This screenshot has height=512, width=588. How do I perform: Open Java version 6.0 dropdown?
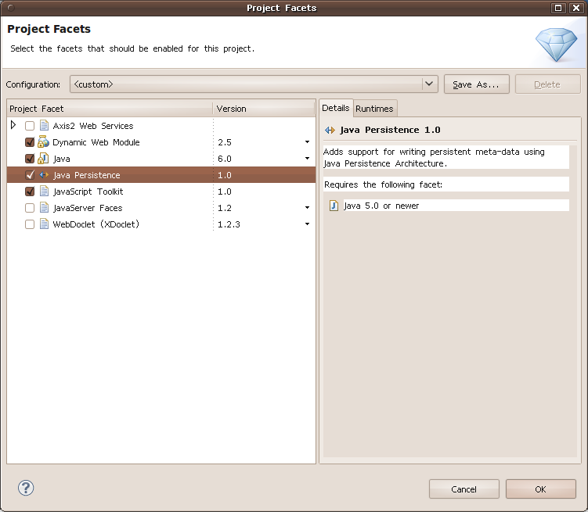307,159
